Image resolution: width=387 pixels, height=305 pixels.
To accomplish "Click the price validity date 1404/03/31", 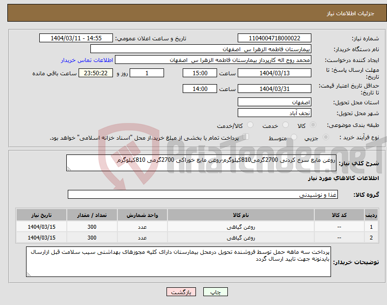I will tap(274, 89).
